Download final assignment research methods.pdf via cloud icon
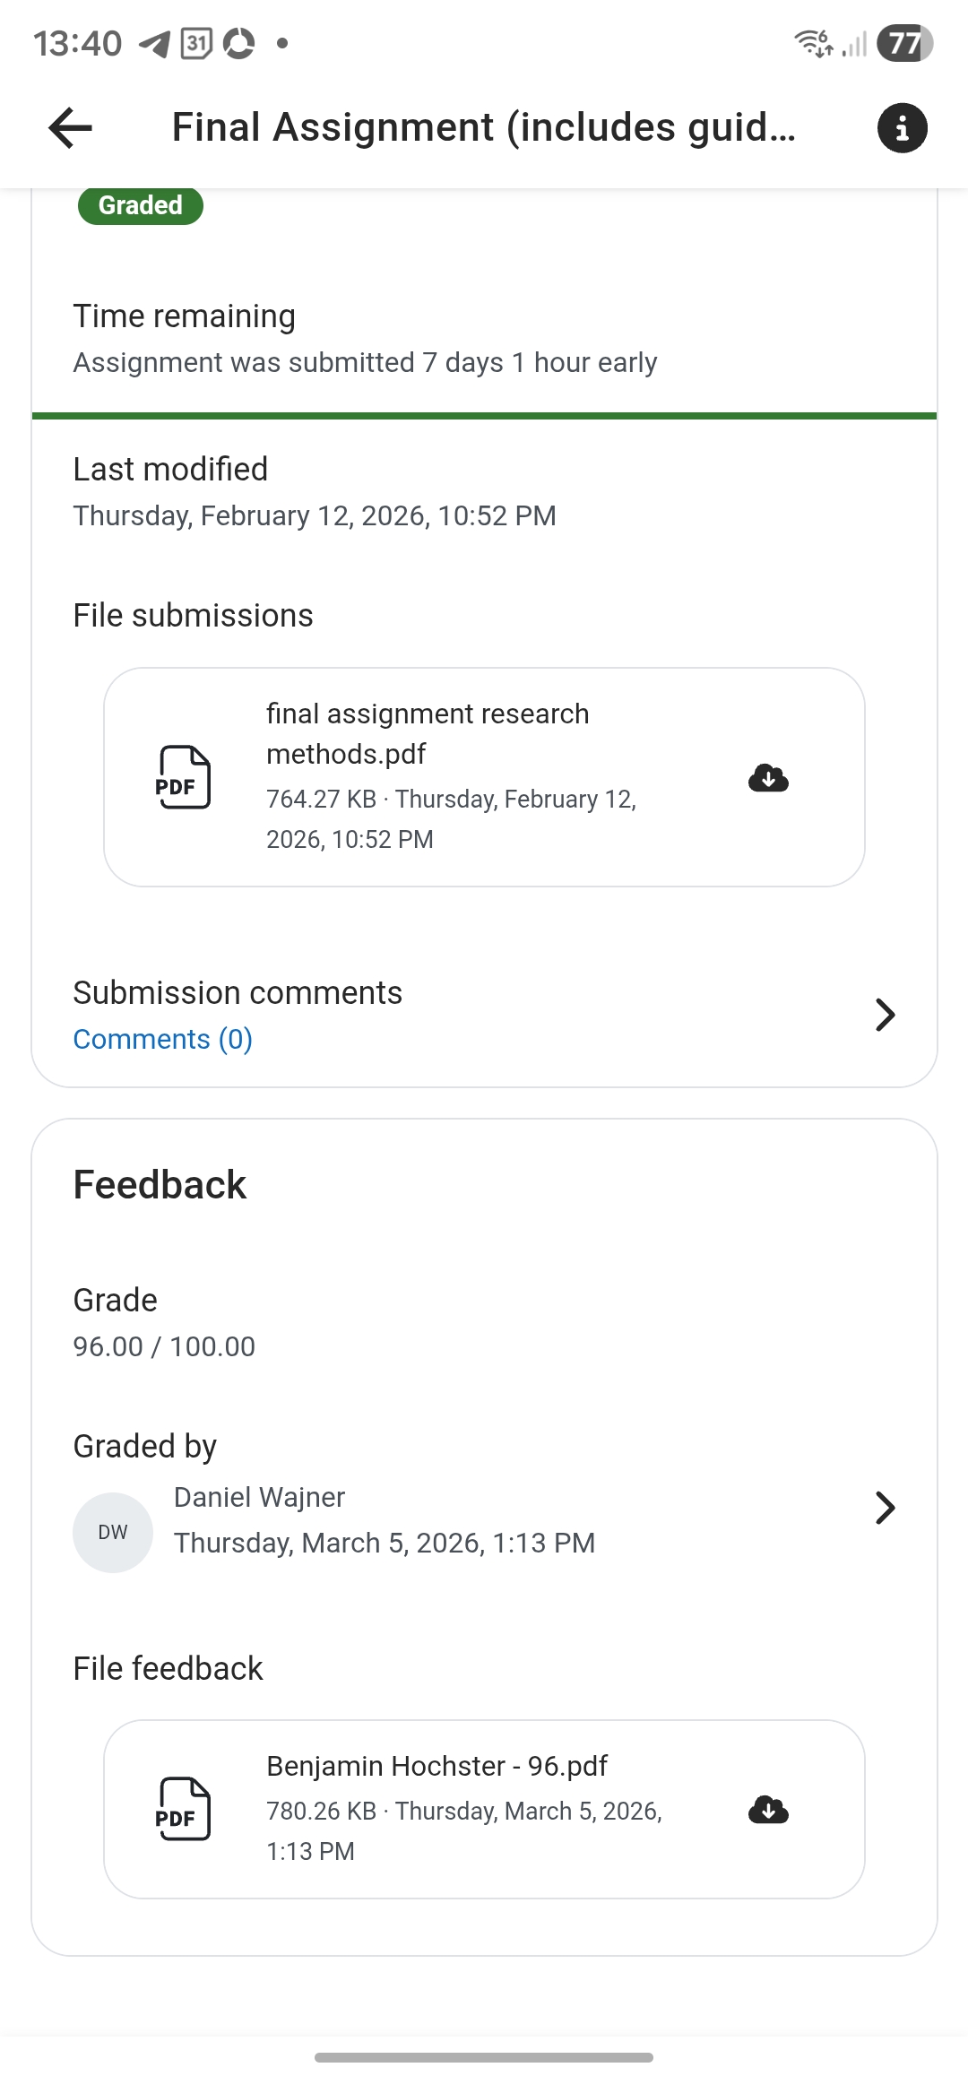This screenshot has width=968, height=2076. click(768, 778)
